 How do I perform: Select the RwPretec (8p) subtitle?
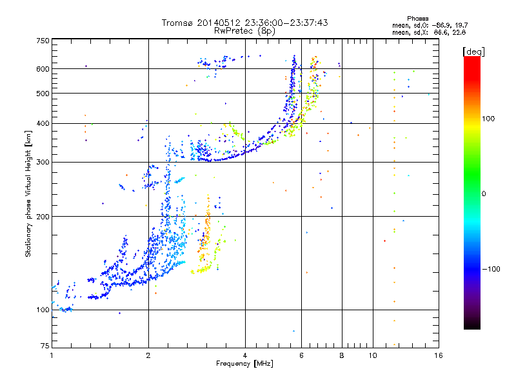[x=244, y=31]
